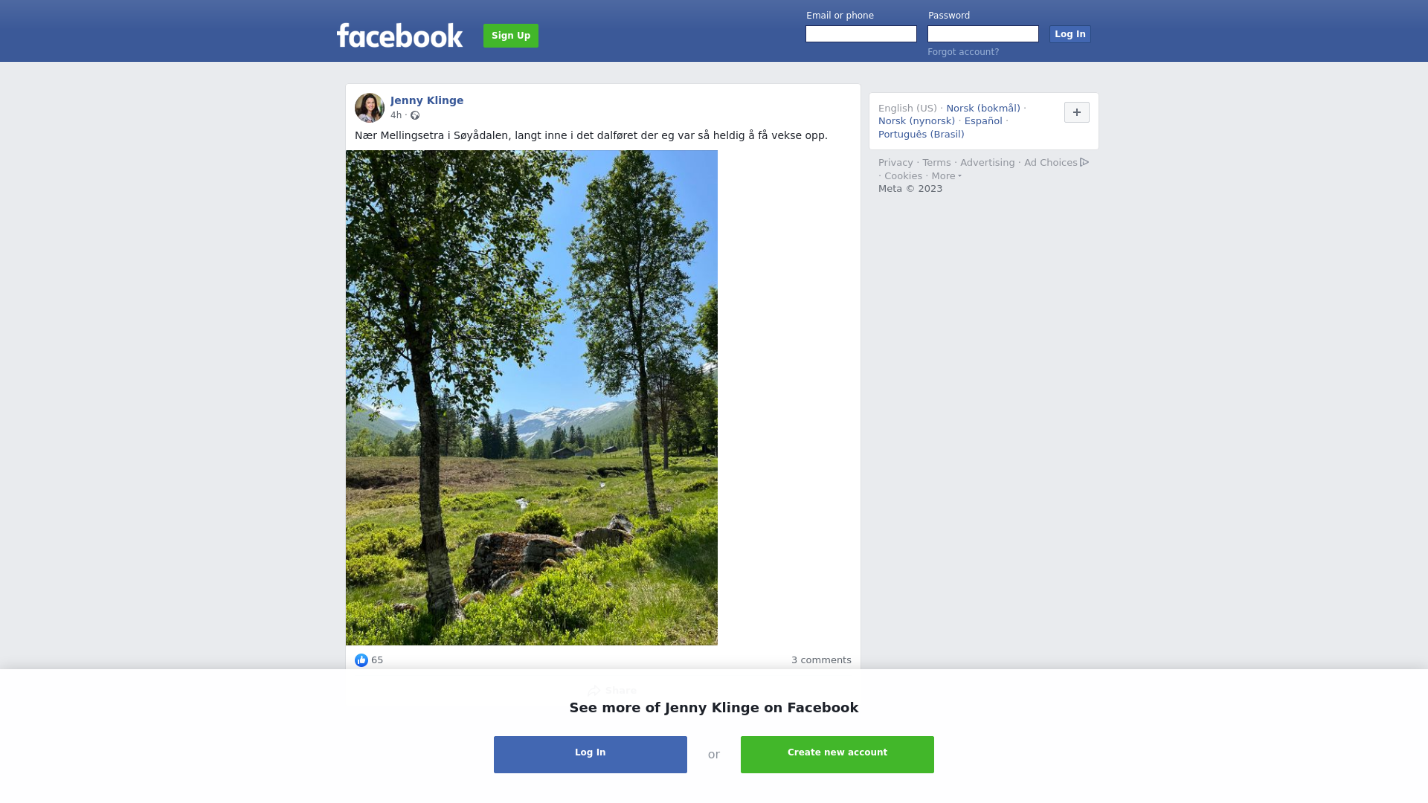Open the landscape photo of birch trees
Viewport: 1428px width, 803px height.
(532, 398)
